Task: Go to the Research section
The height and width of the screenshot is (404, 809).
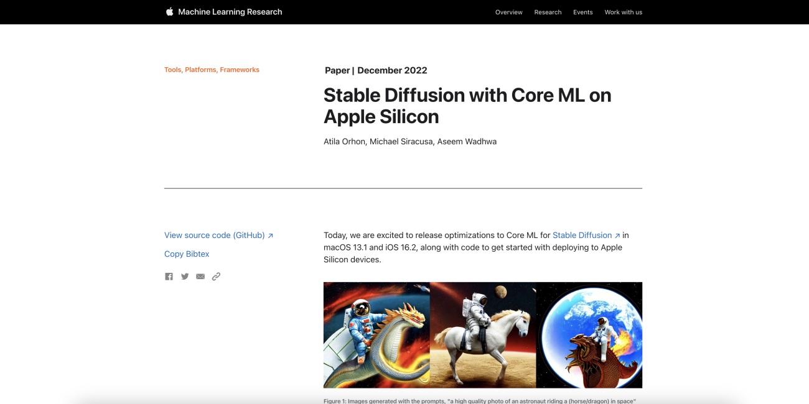Action: click(x=548, y=12)
